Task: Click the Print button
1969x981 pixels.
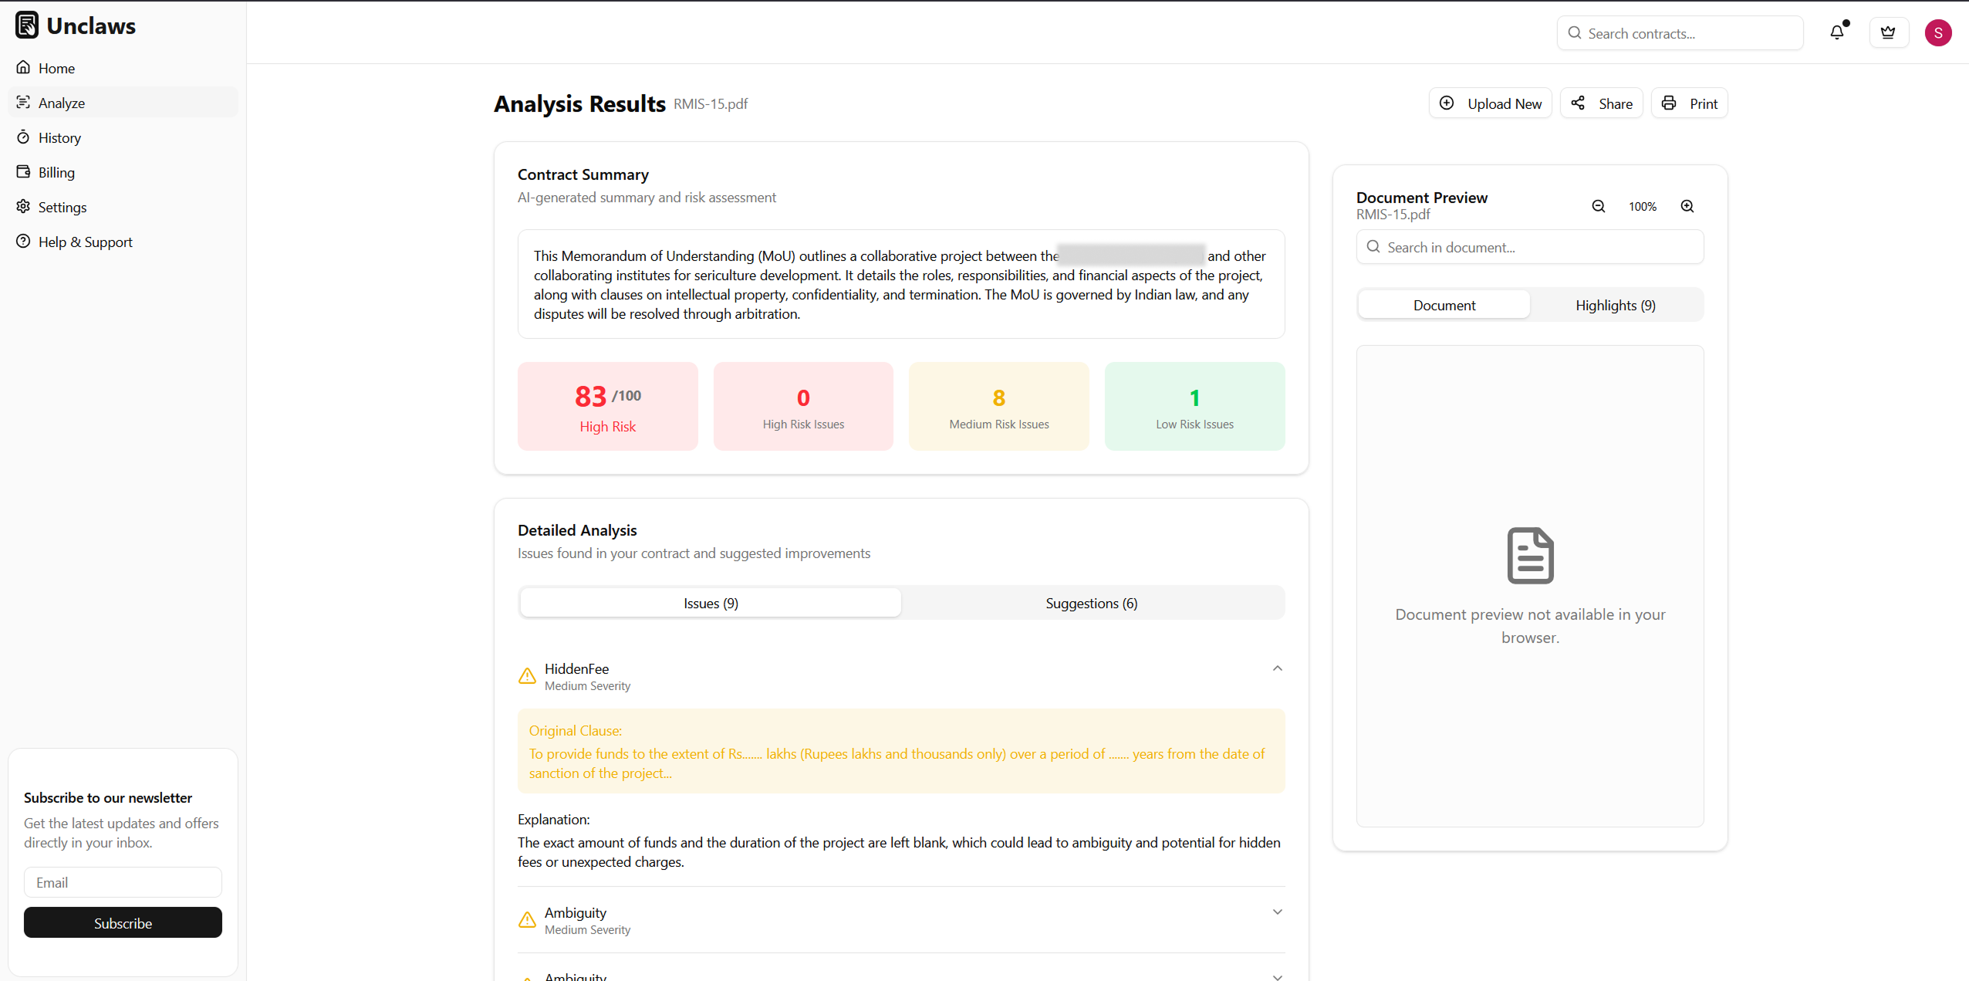Action: (1689, 103)
